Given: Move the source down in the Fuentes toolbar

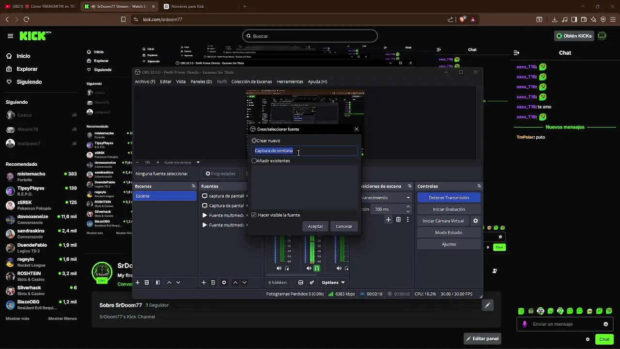Looking at the screenshot, I should [x=245, y=283].
